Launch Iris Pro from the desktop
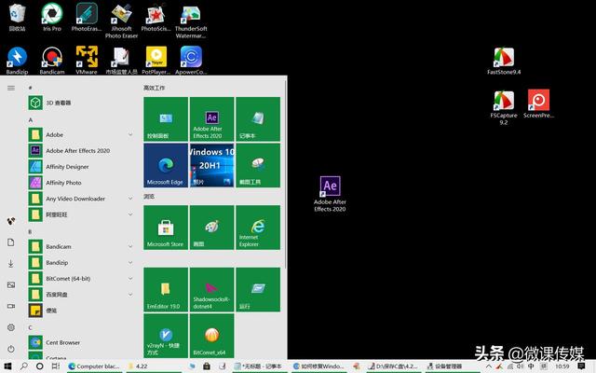596x373 pixels. click(52, 17)
